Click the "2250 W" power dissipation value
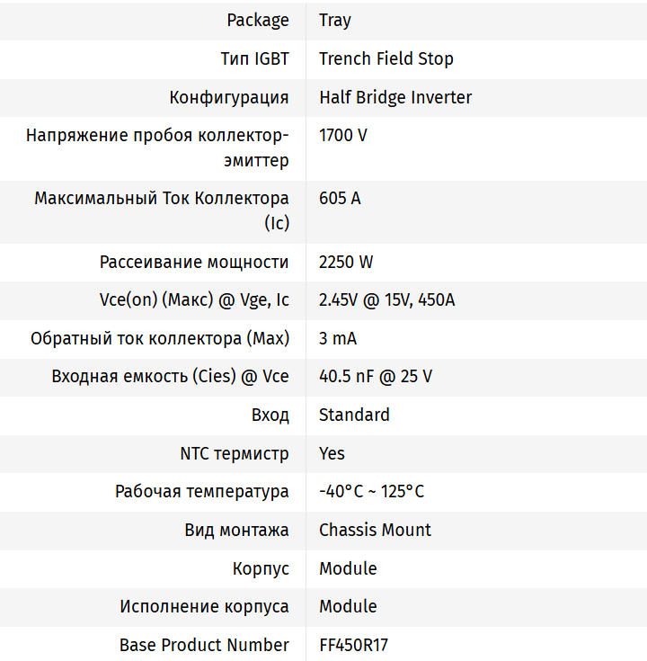The image size is (647, 661). point(346,262)
